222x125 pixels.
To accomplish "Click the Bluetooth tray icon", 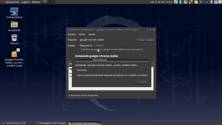I will coord(180,2).
